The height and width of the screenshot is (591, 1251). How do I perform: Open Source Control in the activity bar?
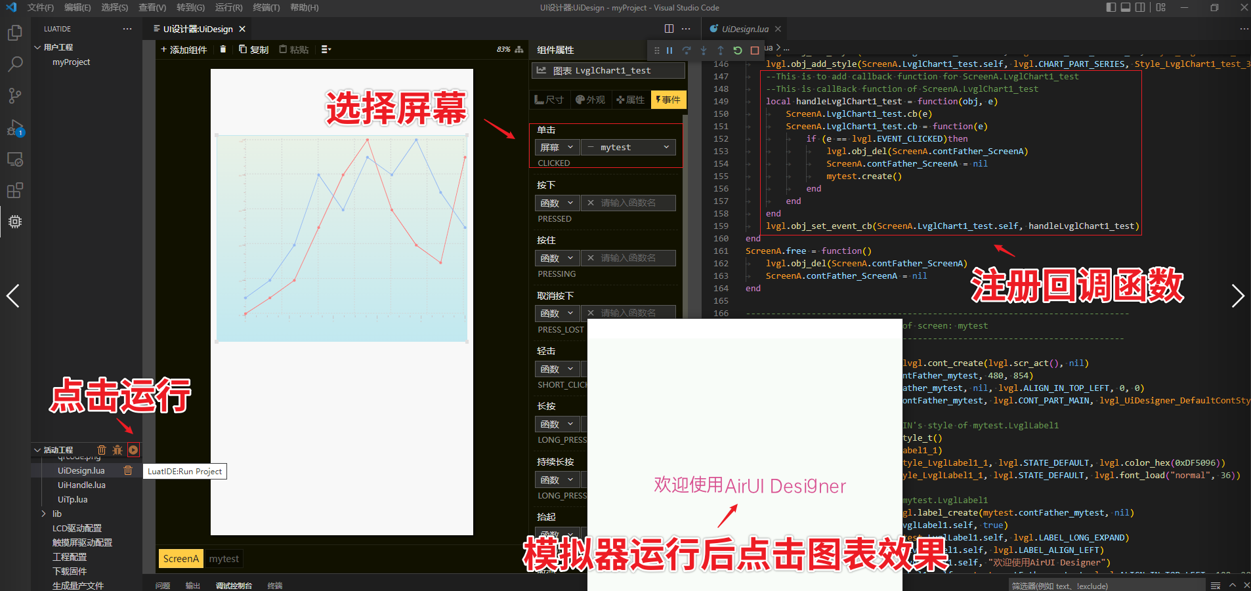point(14,96)
